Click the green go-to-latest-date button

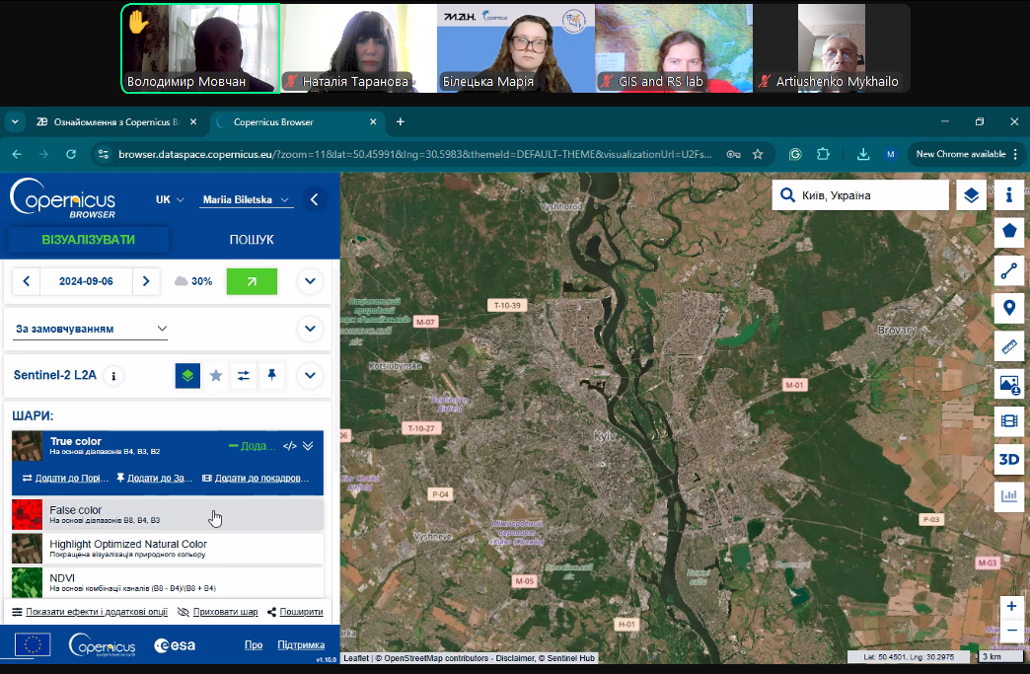pyautogui.click(x=252, y=281)
